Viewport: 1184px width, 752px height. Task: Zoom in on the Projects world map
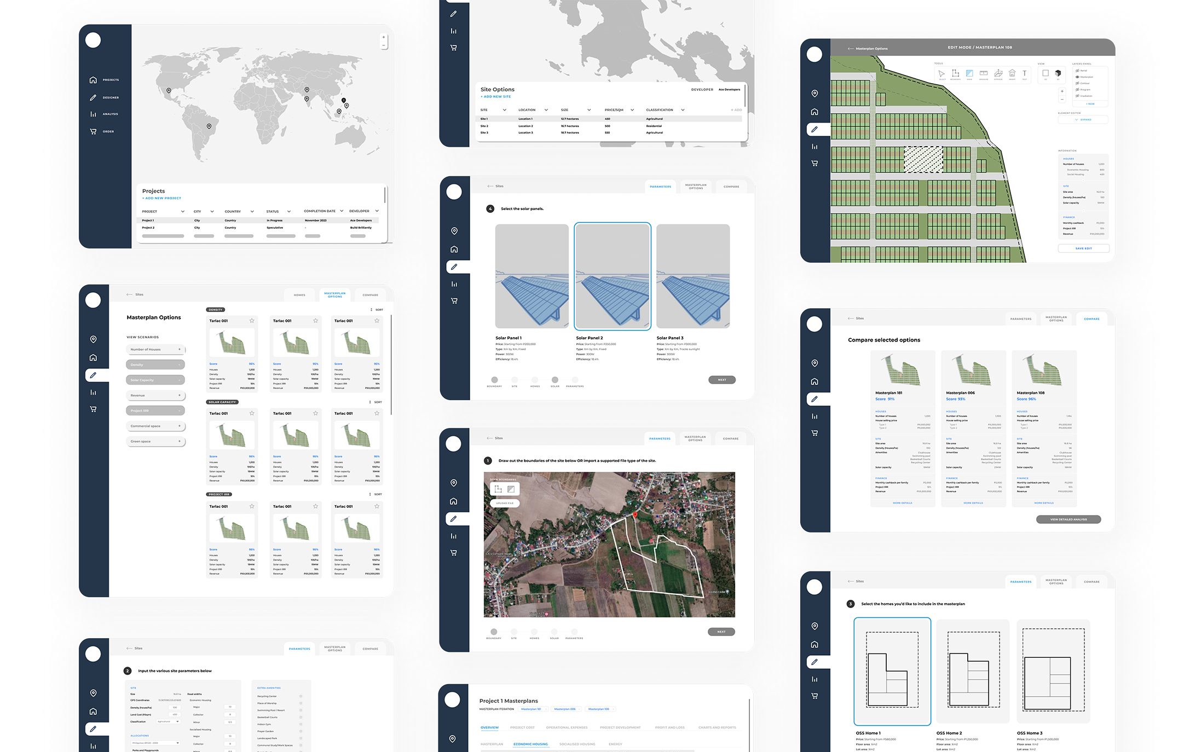(384, 37)
